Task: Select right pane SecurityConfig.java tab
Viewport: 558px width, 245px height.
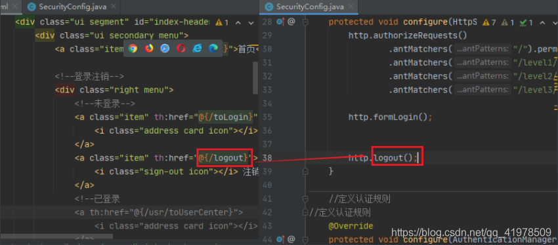Action: click(309, 7)
